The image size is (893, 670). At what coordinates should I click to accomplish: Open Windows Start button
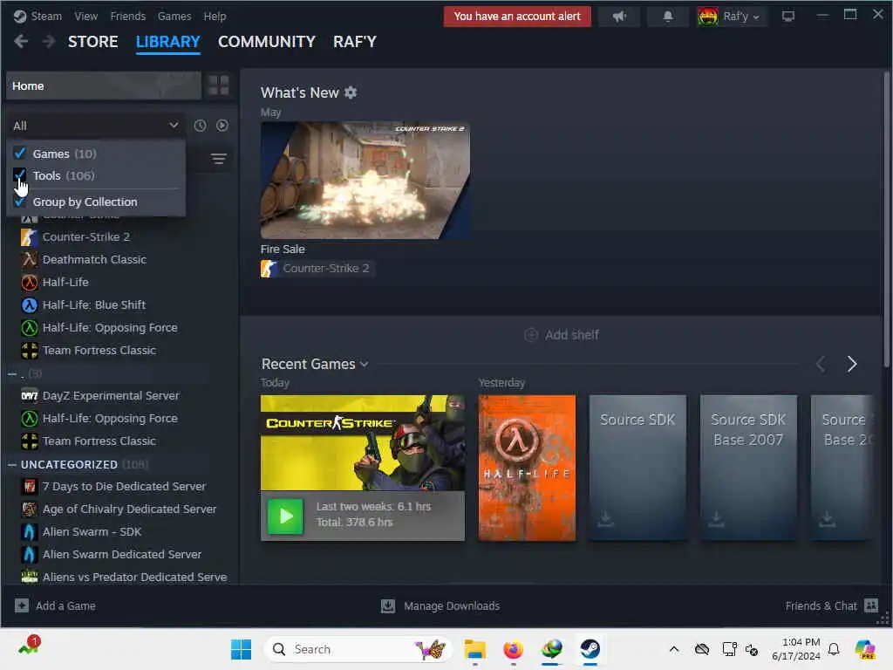[241, 649]
